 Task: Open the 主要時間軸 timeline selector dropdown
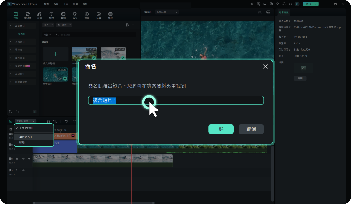[x=25, y=121]
